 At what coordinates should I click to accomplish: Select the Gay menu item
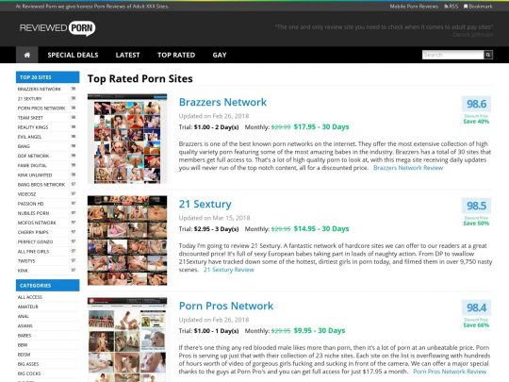click(220, 55)
